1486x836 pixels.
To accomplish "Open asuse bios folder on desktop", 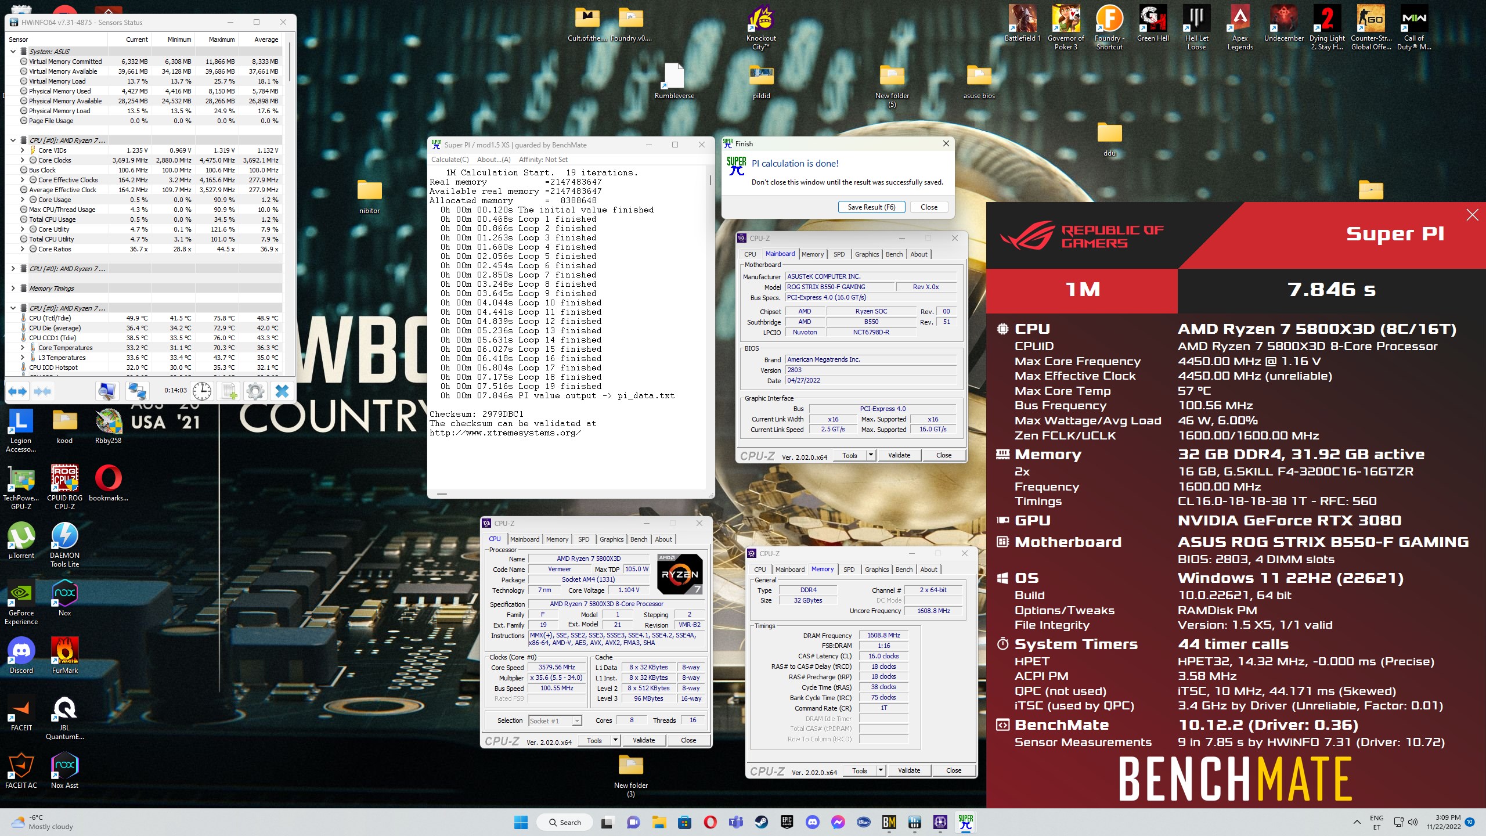I will point(979,82).
